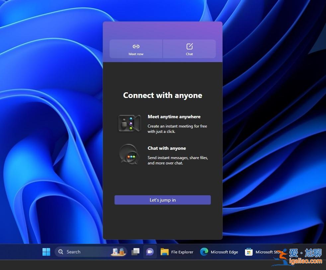
Task: Click the Meet anytime anywhere heading
Action: tap(174, 117)
